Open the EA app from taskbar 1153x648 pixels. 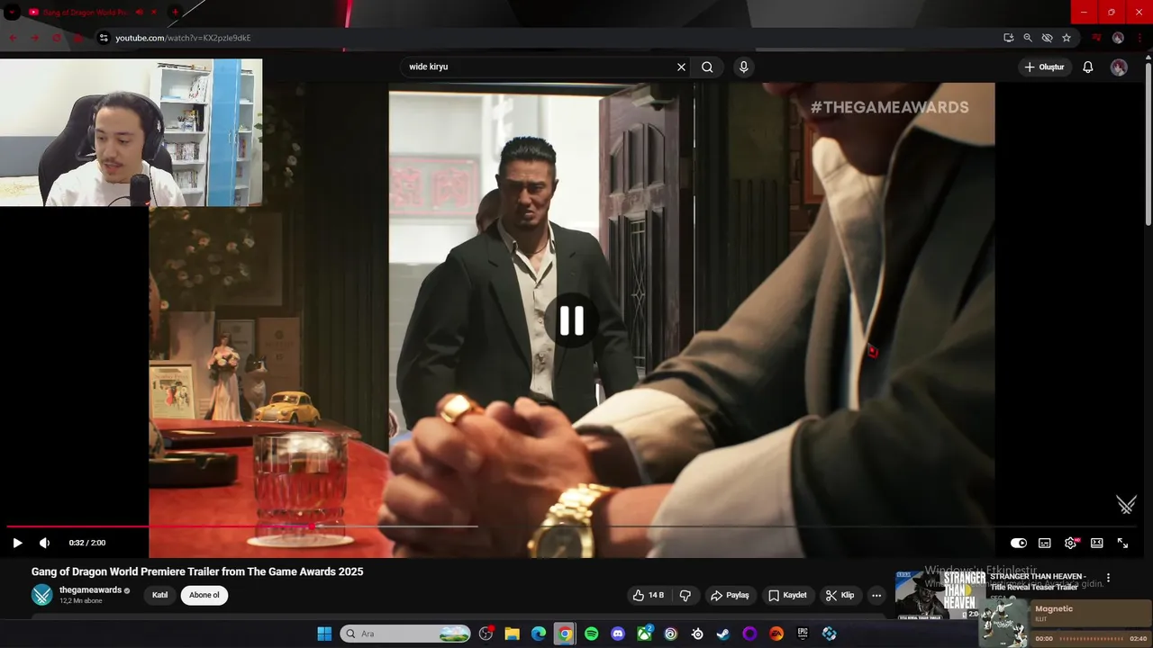point(776,634)
